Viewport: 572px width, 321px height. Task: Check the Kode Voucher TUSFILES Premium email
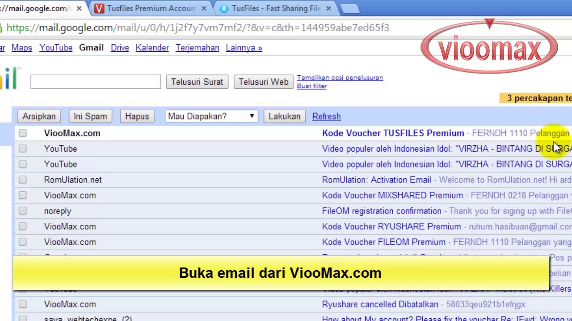[23, 133]
